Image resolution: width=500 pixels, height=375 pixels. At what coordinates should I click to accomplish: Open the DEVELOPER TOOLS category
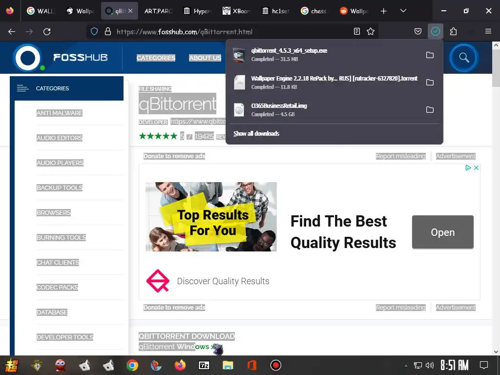tap(65, 337)
